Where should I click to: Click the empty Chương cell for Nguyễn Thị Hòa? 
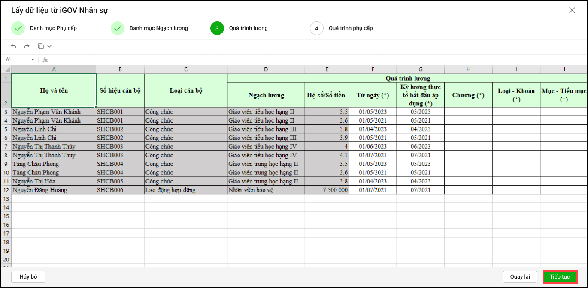tap(468, 181)
